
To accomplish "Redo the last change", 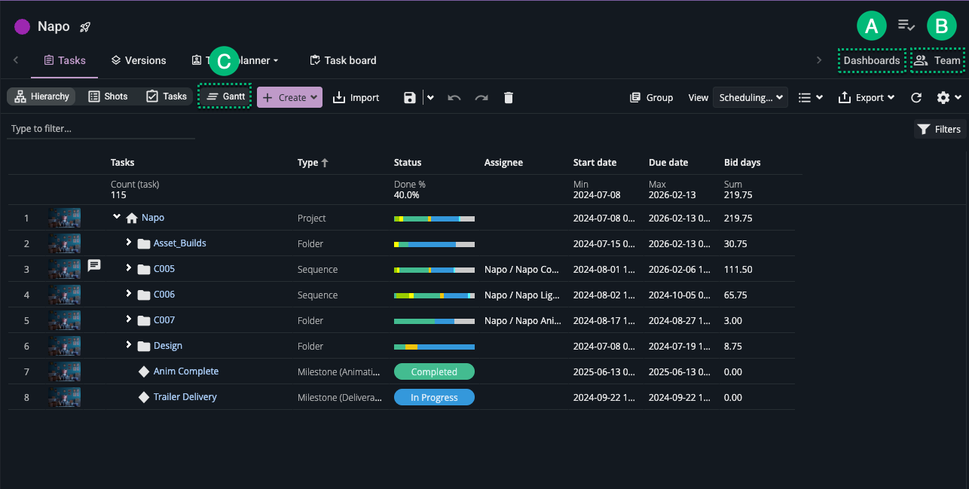I will pos(481,97).
